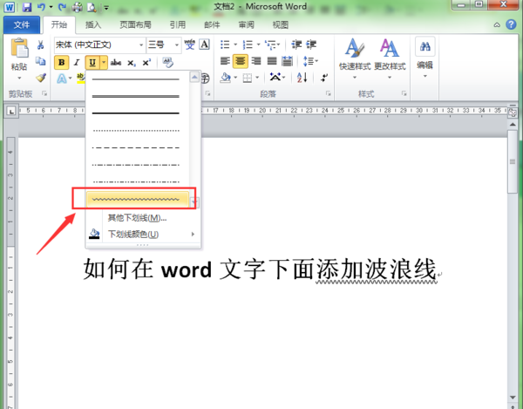
Task: Click the phonetic guide 文 icon
Action: coord(189,44)
